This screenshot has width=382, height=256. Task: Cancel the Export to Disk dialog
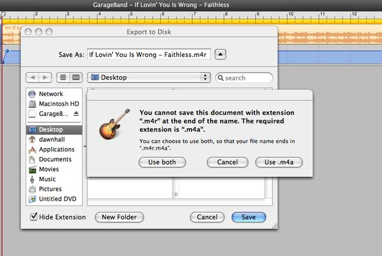pos(207,217)
